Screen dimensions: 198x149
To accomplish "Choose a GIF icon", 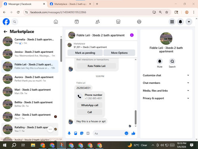I will 88,133.
